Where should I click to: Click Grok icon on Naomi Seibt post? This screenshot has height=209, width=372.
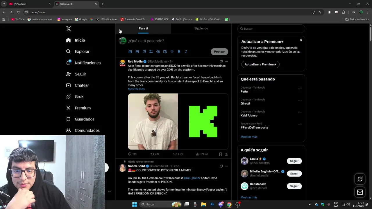point(221,166)
